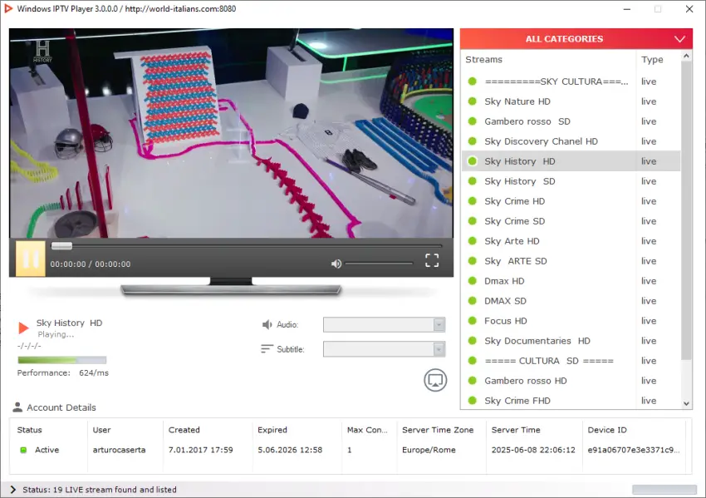The height and width of the screenshot is (498, 706).
Task: Click the created date 7.01.2017 17:59
Action: [x=200, y=450]
